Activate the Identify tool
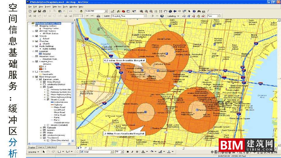 [x=194, y=11]
